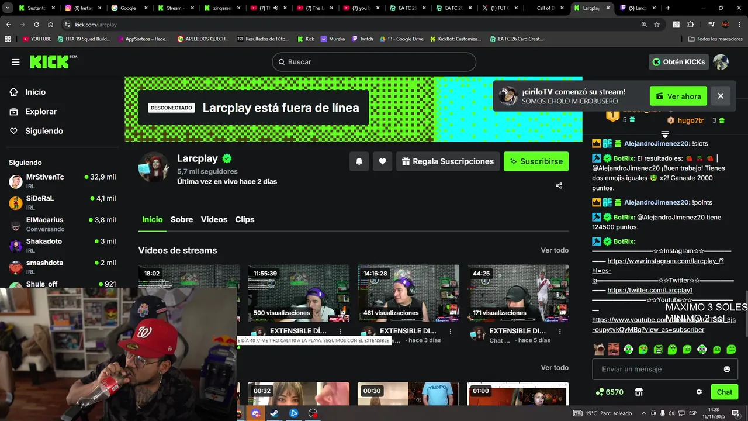The image size is (748, 421).
Task: Switch to the Call of Duty browser tab
Action: 546,8
